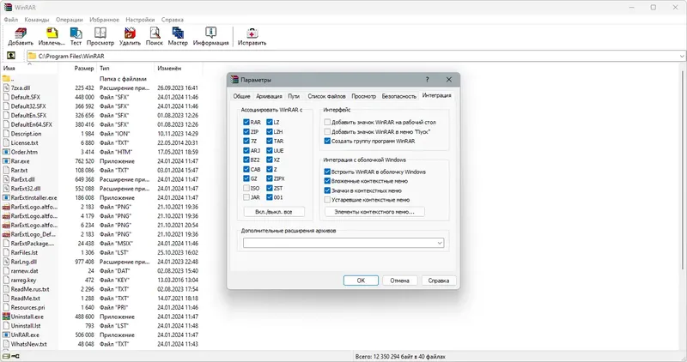
Task: Click the Удалить (Delete) toolbar icon
Action: 131,33
